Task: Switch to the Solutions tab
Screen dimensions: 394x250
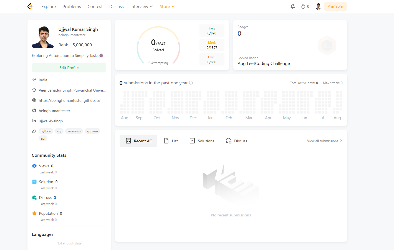Action: tap(202, 141)
